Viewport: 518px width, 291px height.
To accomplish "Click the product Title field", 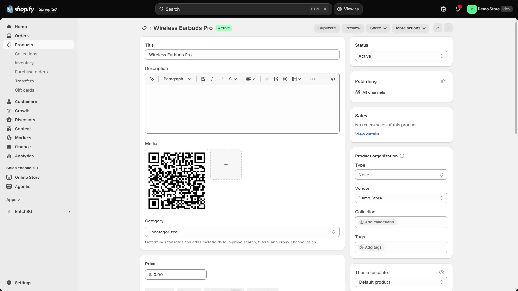I will (x=242, y=55).
